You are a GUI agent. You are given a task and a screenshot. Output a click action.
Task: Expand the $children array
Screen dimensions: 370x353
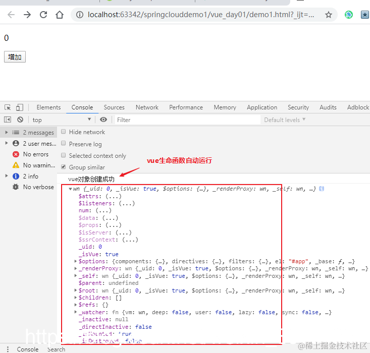coord(76,298)
